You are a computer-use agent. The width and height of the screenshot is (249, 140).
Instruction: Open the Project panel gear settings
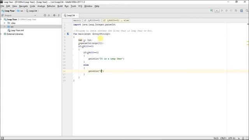(54, 15)
